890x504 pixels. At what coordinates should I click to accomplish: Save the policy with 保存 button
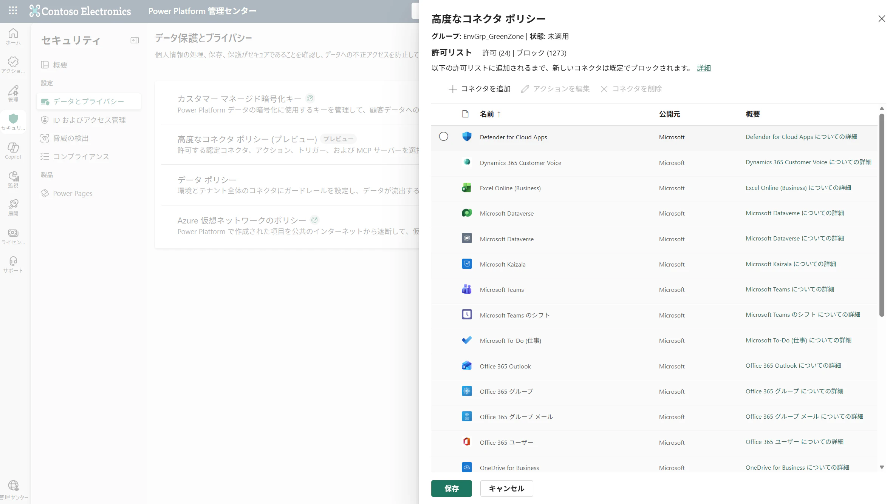(451, 489)
